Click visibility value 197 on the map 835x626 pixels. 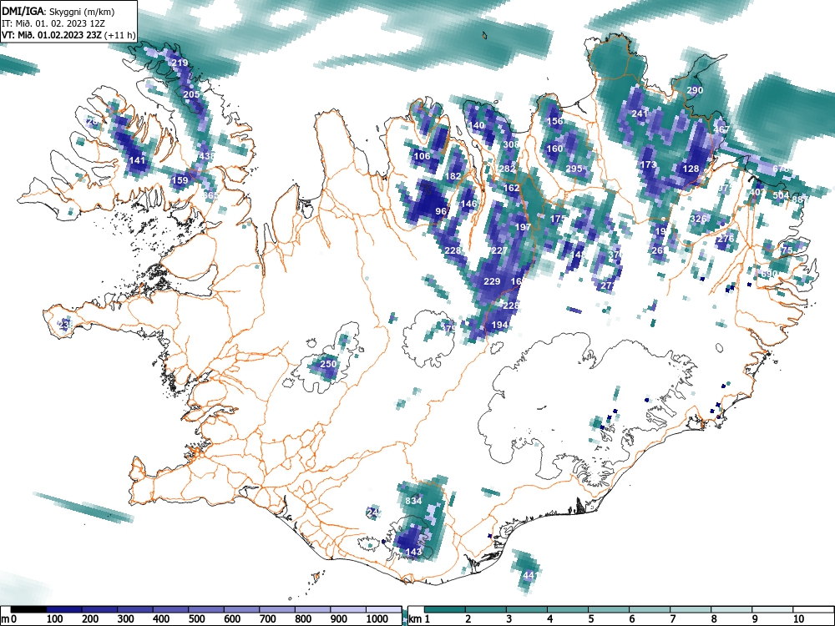tap(523, 227)
